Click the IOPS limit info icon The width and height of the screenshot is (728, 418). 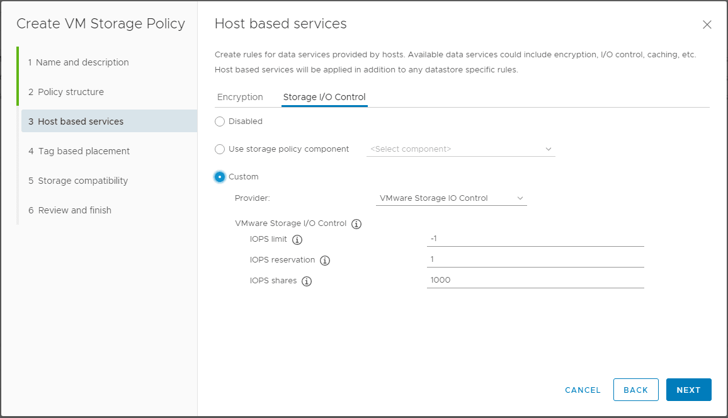tap(297, 240)
